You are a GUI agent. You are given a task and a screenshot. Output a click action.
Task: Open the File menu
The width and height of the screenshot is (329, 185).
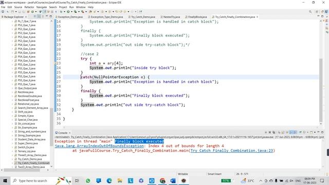pos(3,7)
